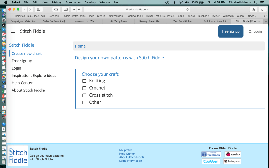Open the hamburger menu beside Stitch Fiddle
Viewport: 269px width, 168px height.
[13, 31]
